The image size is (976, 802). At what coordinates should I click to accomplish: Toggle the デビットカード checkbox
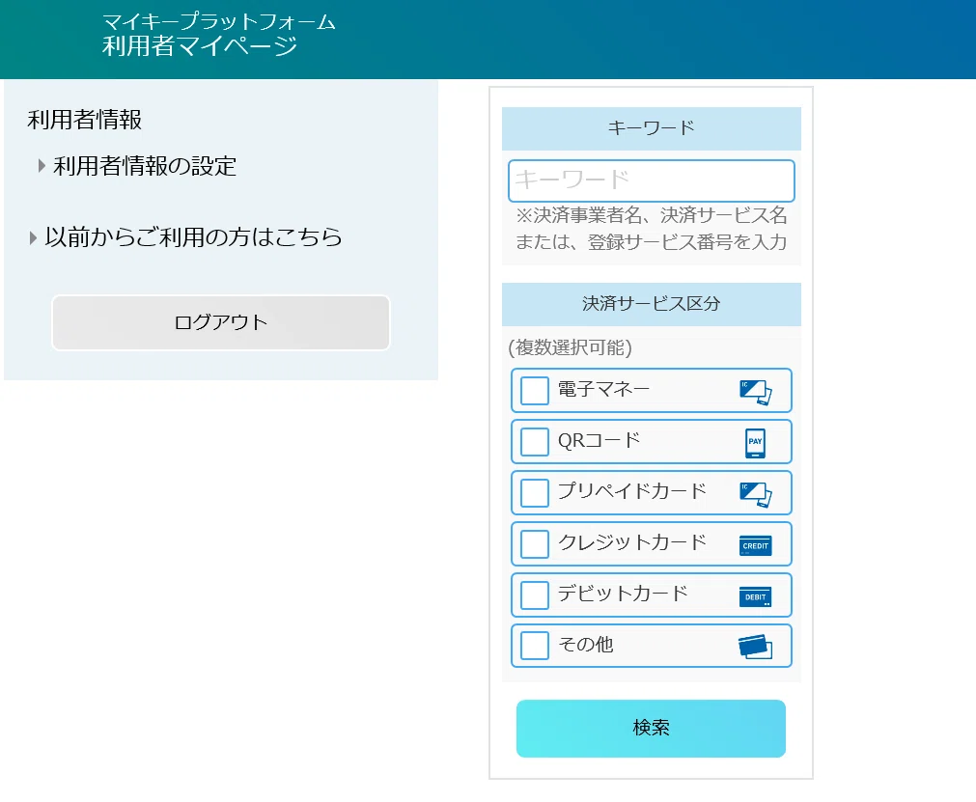click(x=534, y=595)
